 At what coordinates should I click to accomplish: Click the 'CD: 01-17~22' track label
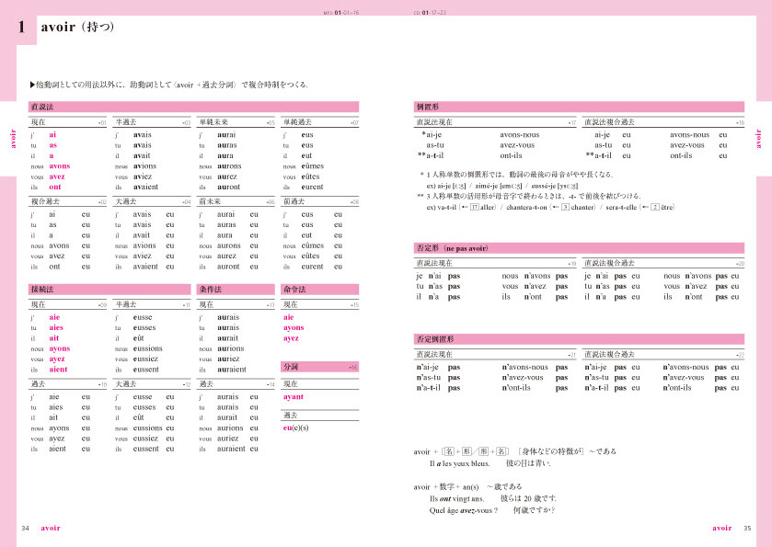pos(430,13)
